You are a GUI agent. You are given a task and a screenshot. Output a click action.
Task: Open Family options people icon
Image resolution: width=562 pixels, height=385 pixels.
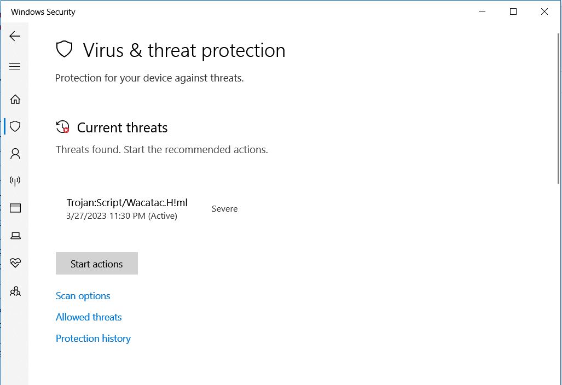pos(15,291)
